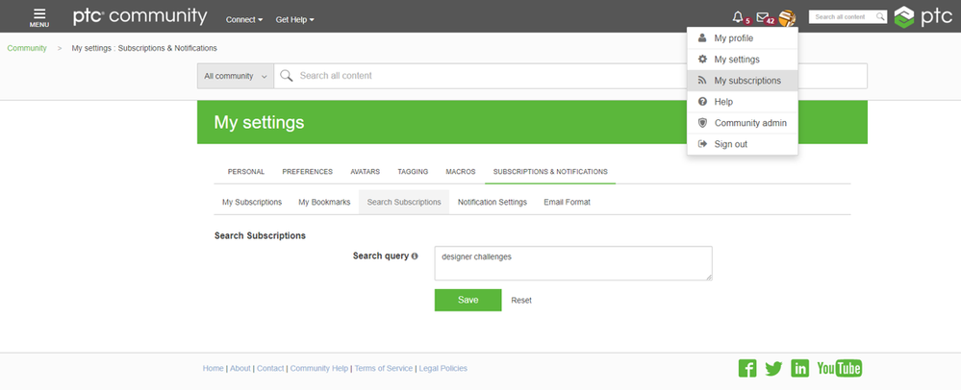Click the notifications bell icon
Image resolution: width=961 pixels, height=390 pixels.
click(738, 17)
